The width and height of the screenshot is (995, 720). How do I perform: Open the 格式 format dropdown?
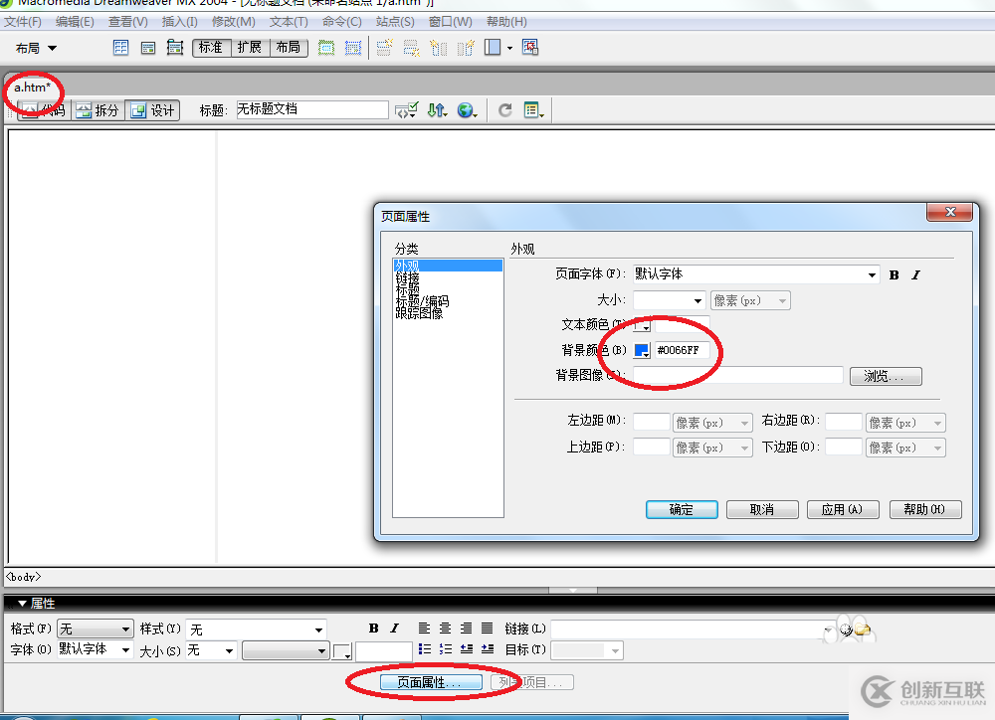coord(95,628)
